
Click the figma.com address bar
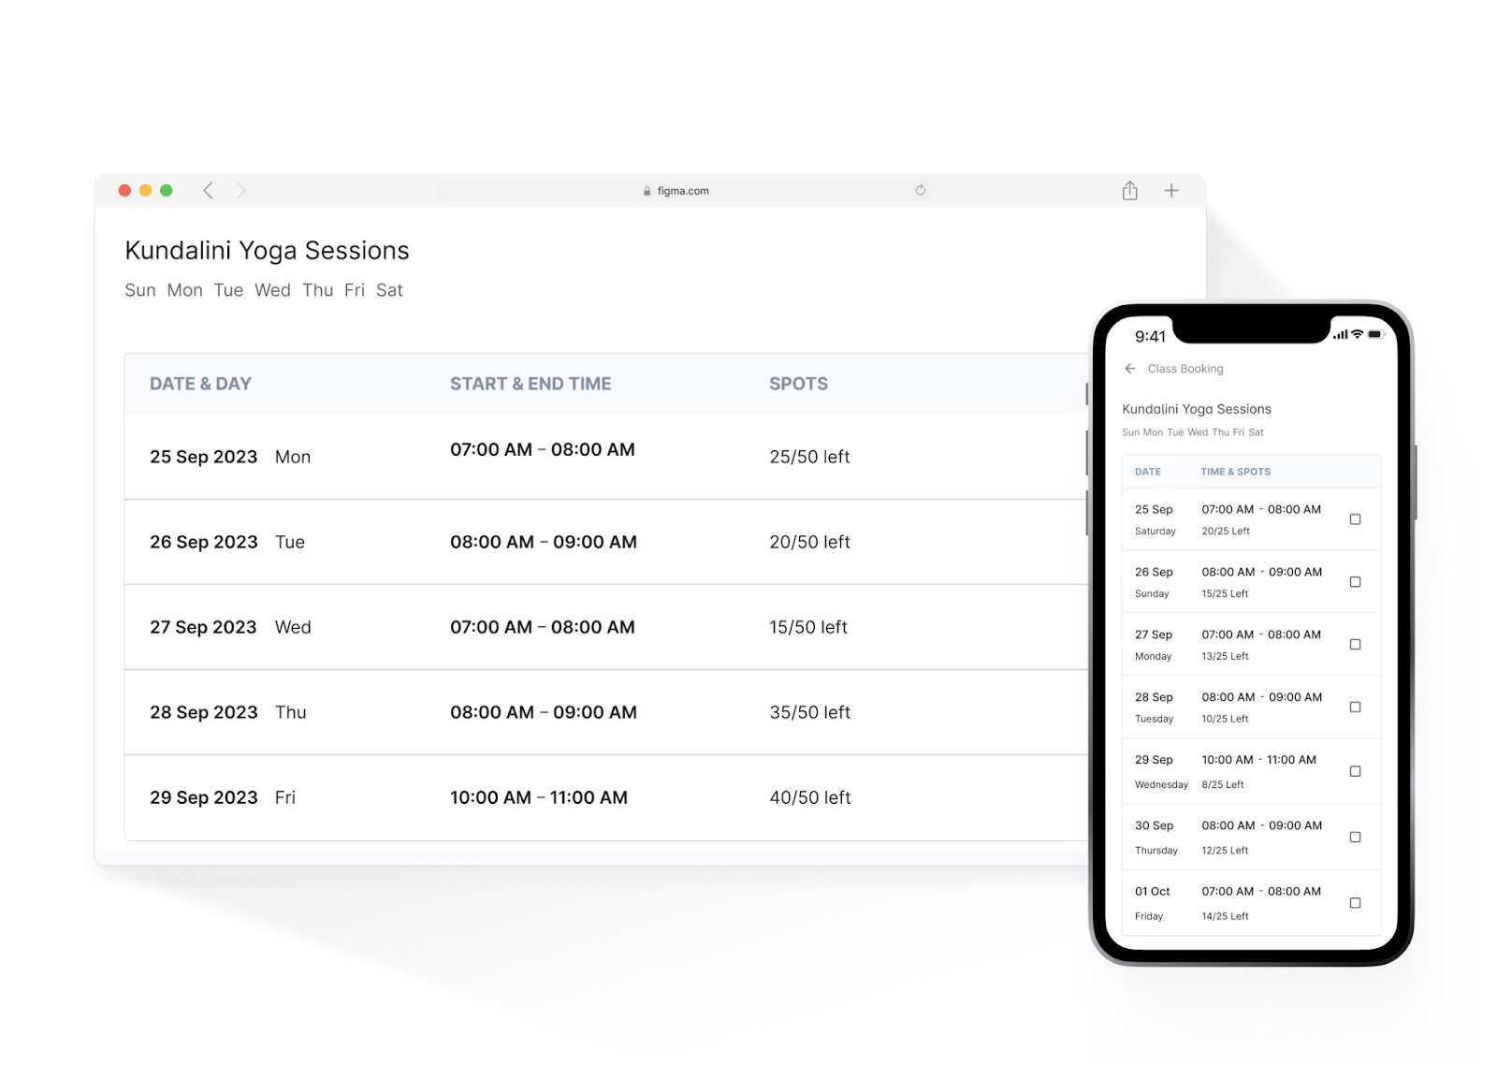(x=681, y=190)
